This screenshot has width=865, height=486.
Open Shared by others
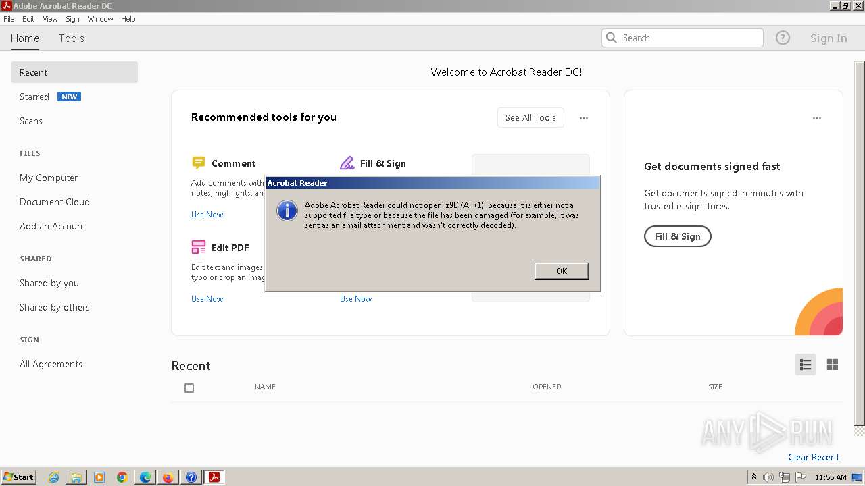[55, 307]
